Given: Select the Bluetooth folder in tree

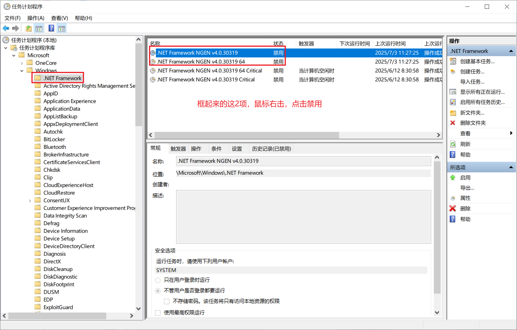Looking at the screenshot, I should click(55, 147).
